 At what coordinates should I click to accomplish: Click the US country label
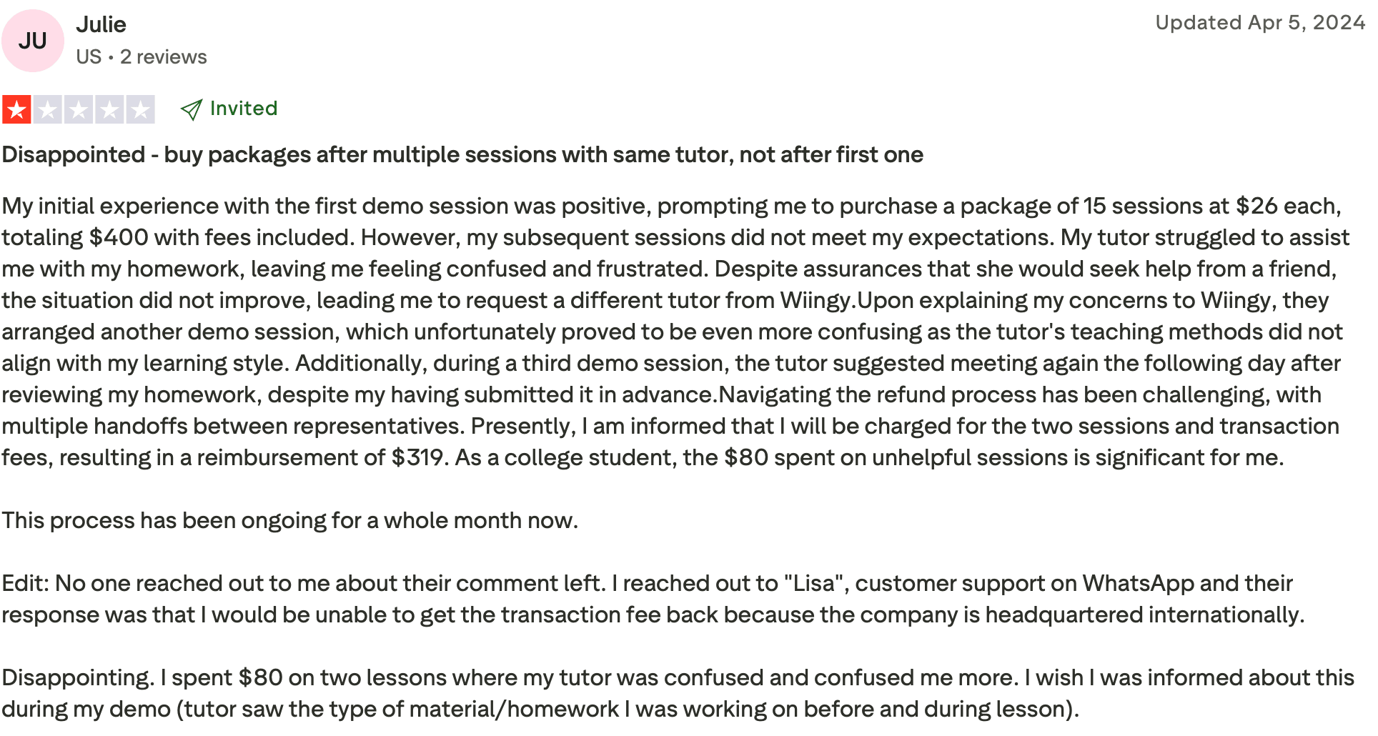(x=89, y=57)
